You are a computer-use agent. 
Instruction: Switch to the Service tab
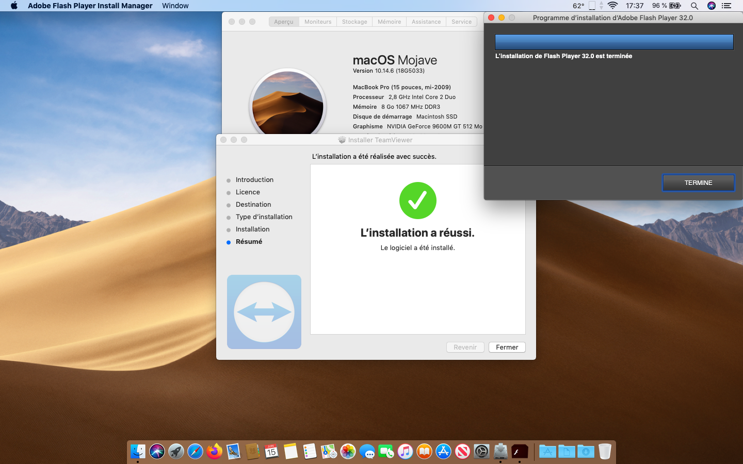click(461, 22)
